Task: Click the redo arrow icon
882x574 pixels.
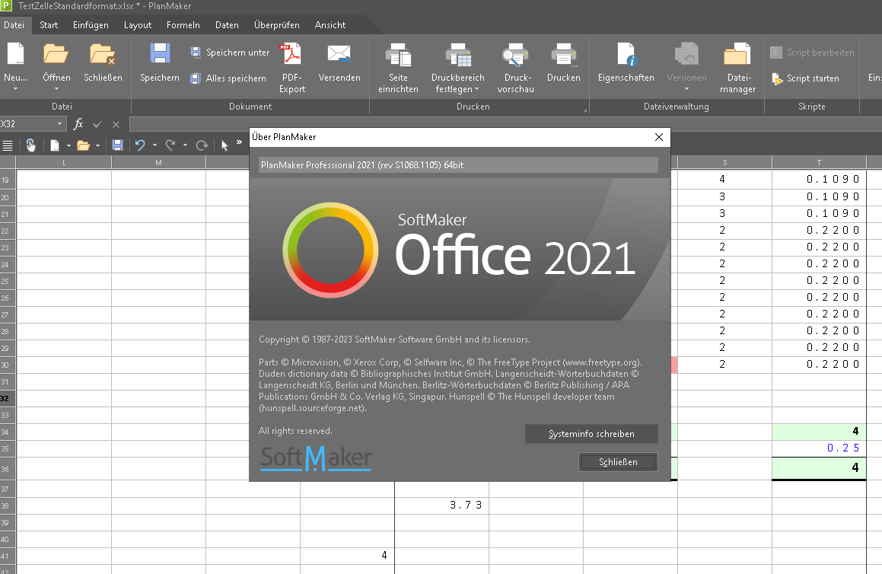Action: [x=170, y=145]
